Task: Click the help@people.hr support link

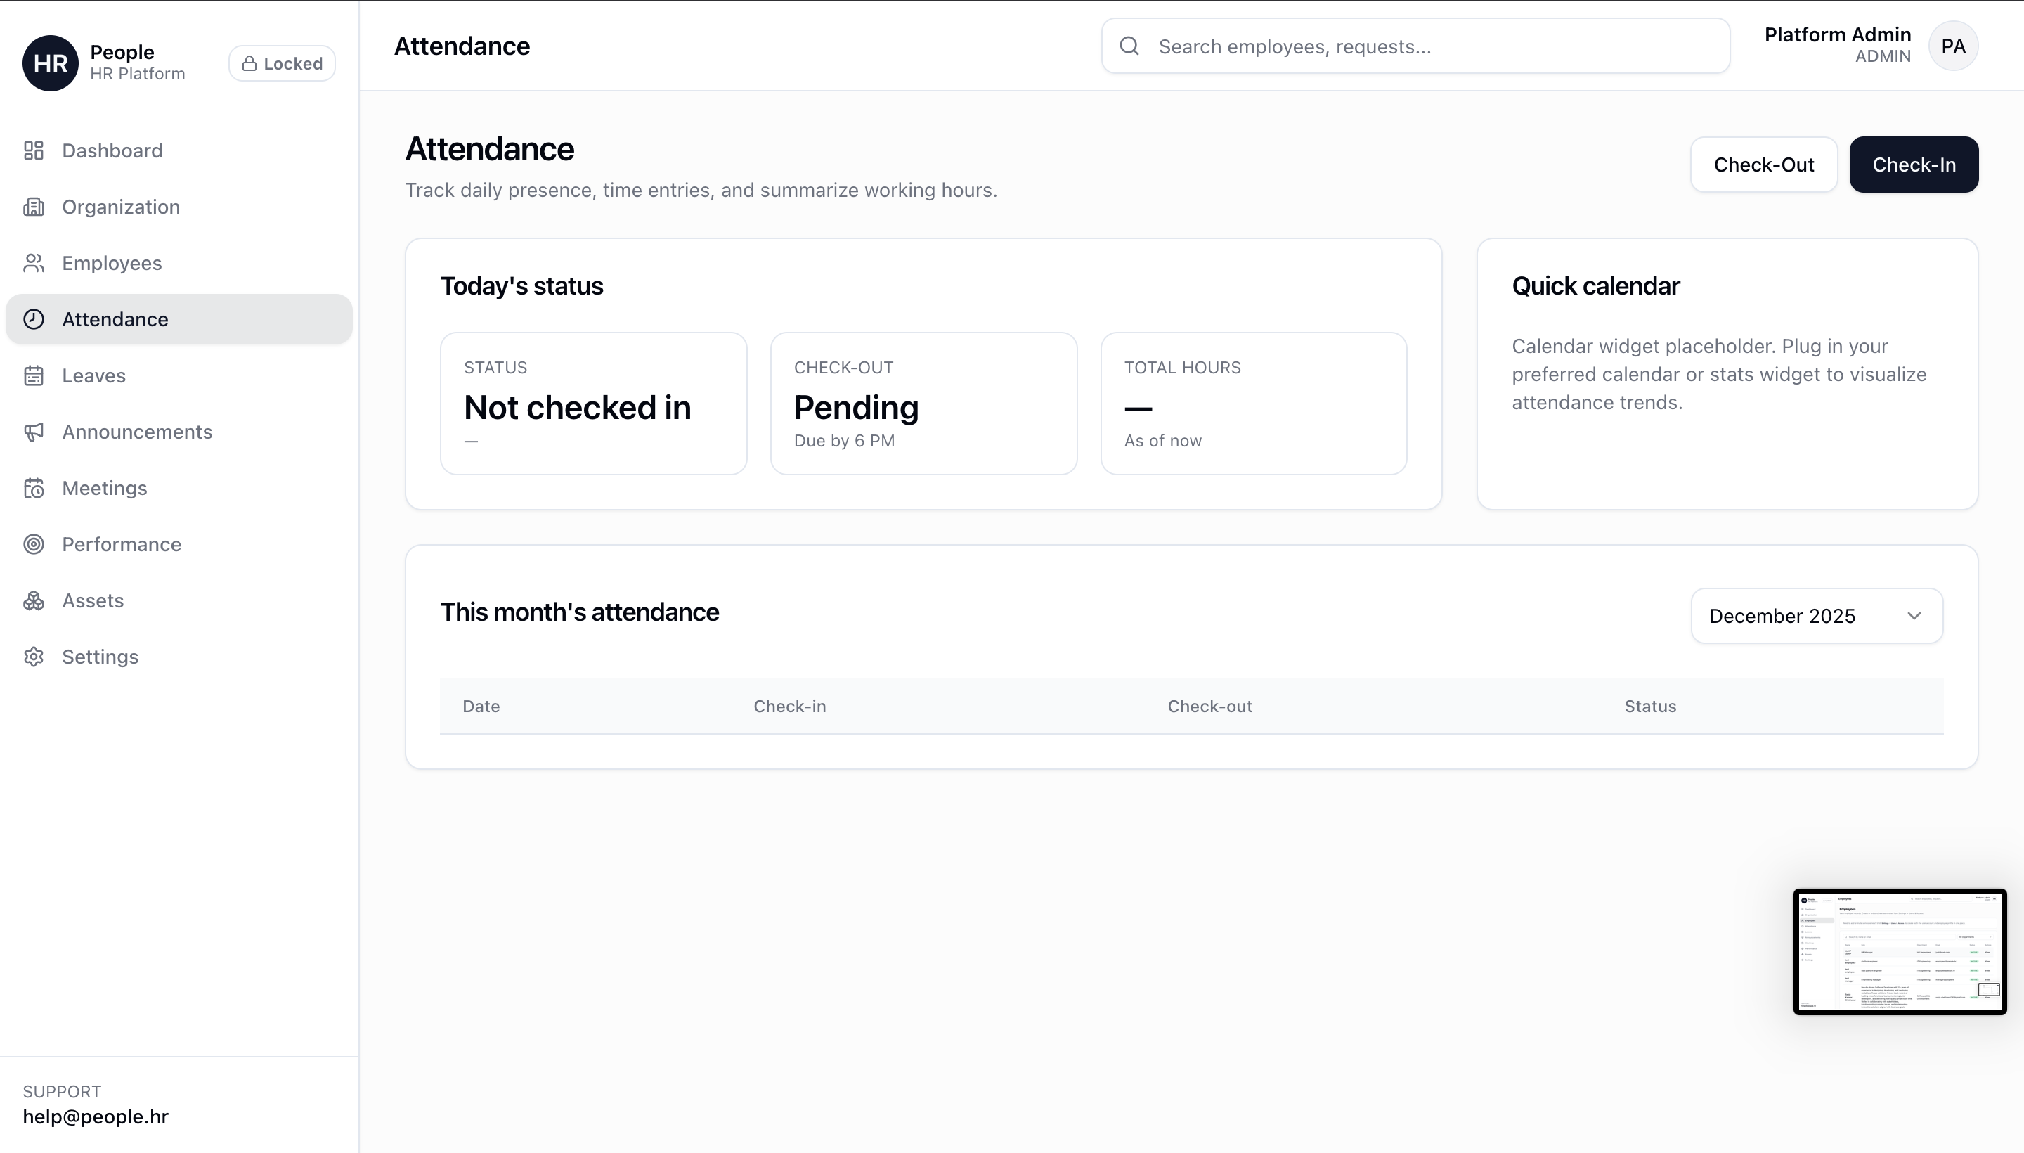Action: click(95, 1116)
